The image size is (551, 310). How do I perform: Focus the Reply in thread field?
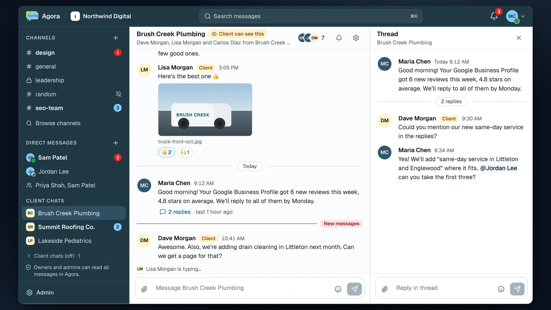tap(444, 288)
